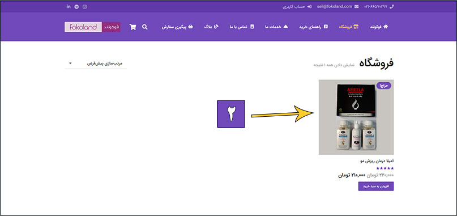
Task: Click the envelope icon beside sell@fokoland.com
Action: point(356,6)
